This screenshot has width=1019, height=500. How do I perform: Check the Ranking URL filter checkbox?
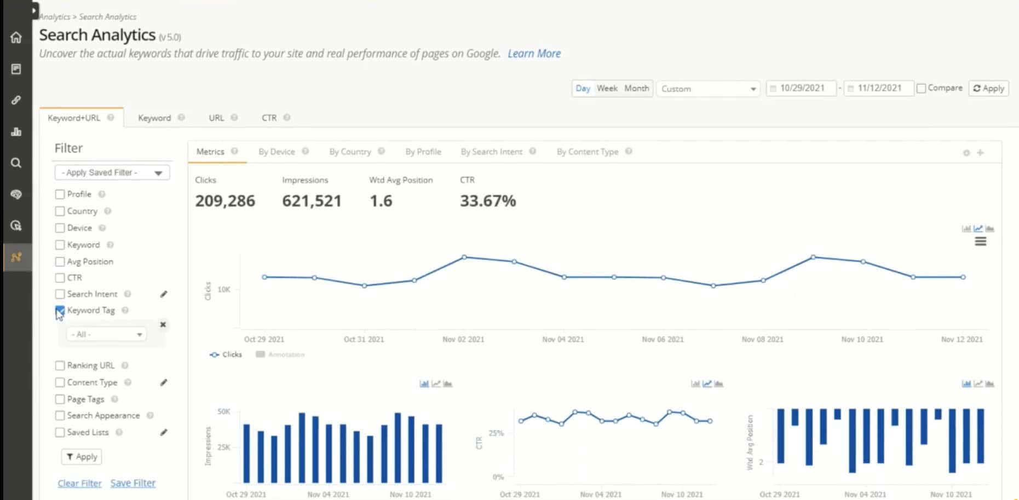[x=60, y=365]
